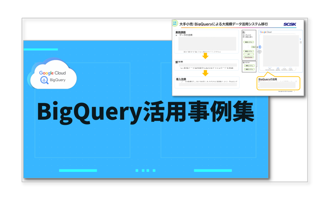Viewport: 332px width, 199px height.
Task: Click the cyan bar at bottom left of banner
Action: click(x=78, y=170)
